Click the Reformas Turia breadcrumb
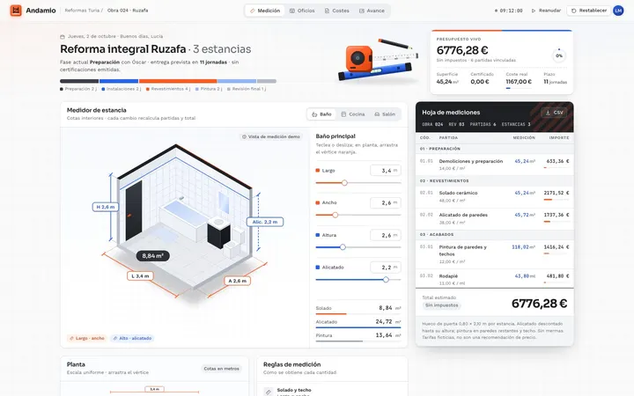634x396 pixels. (x=82, y=11)
